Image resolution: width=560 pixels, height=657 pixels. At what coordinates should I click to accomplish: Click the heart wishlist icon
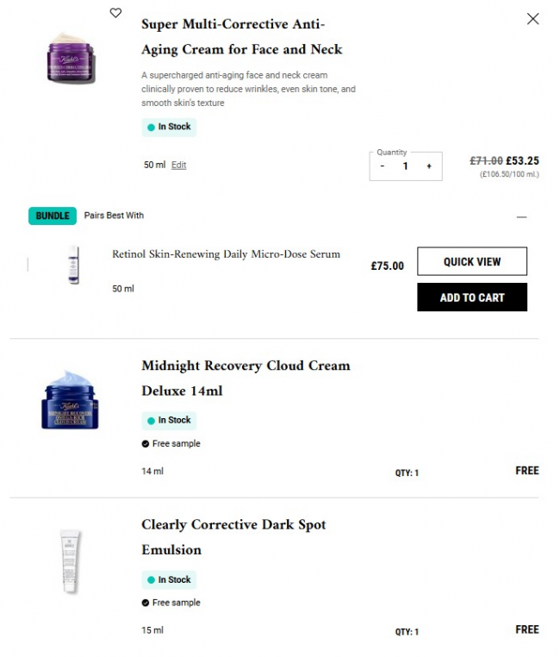116,13
